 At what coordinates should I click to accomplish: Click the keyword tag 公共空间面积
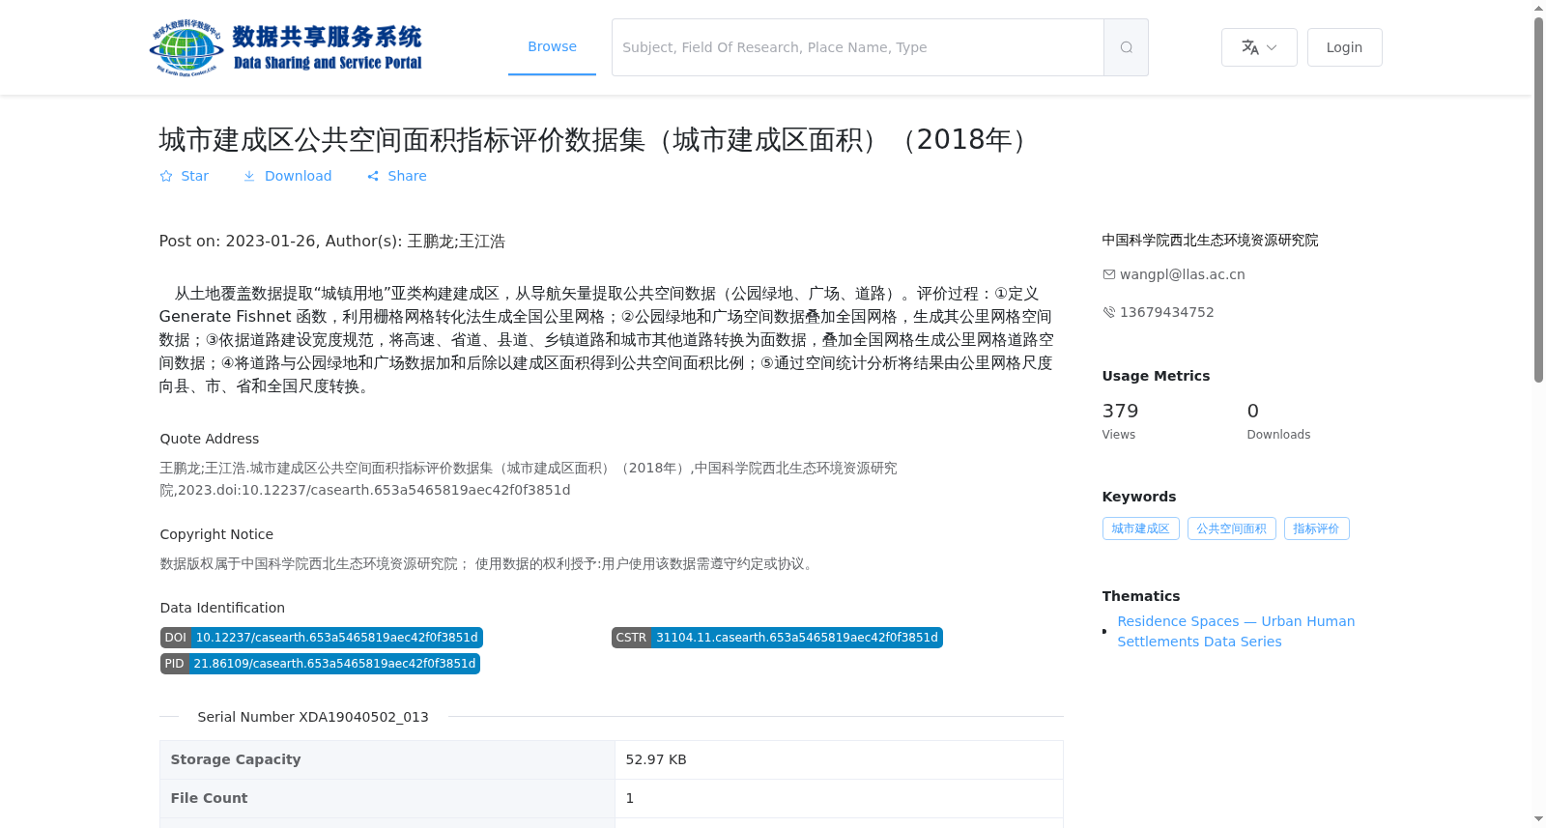(1231, 528)
